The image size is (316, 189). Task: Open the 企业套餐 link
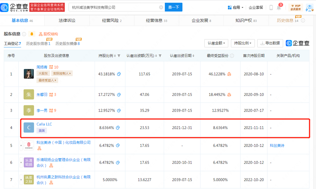(x=256, y=7)
